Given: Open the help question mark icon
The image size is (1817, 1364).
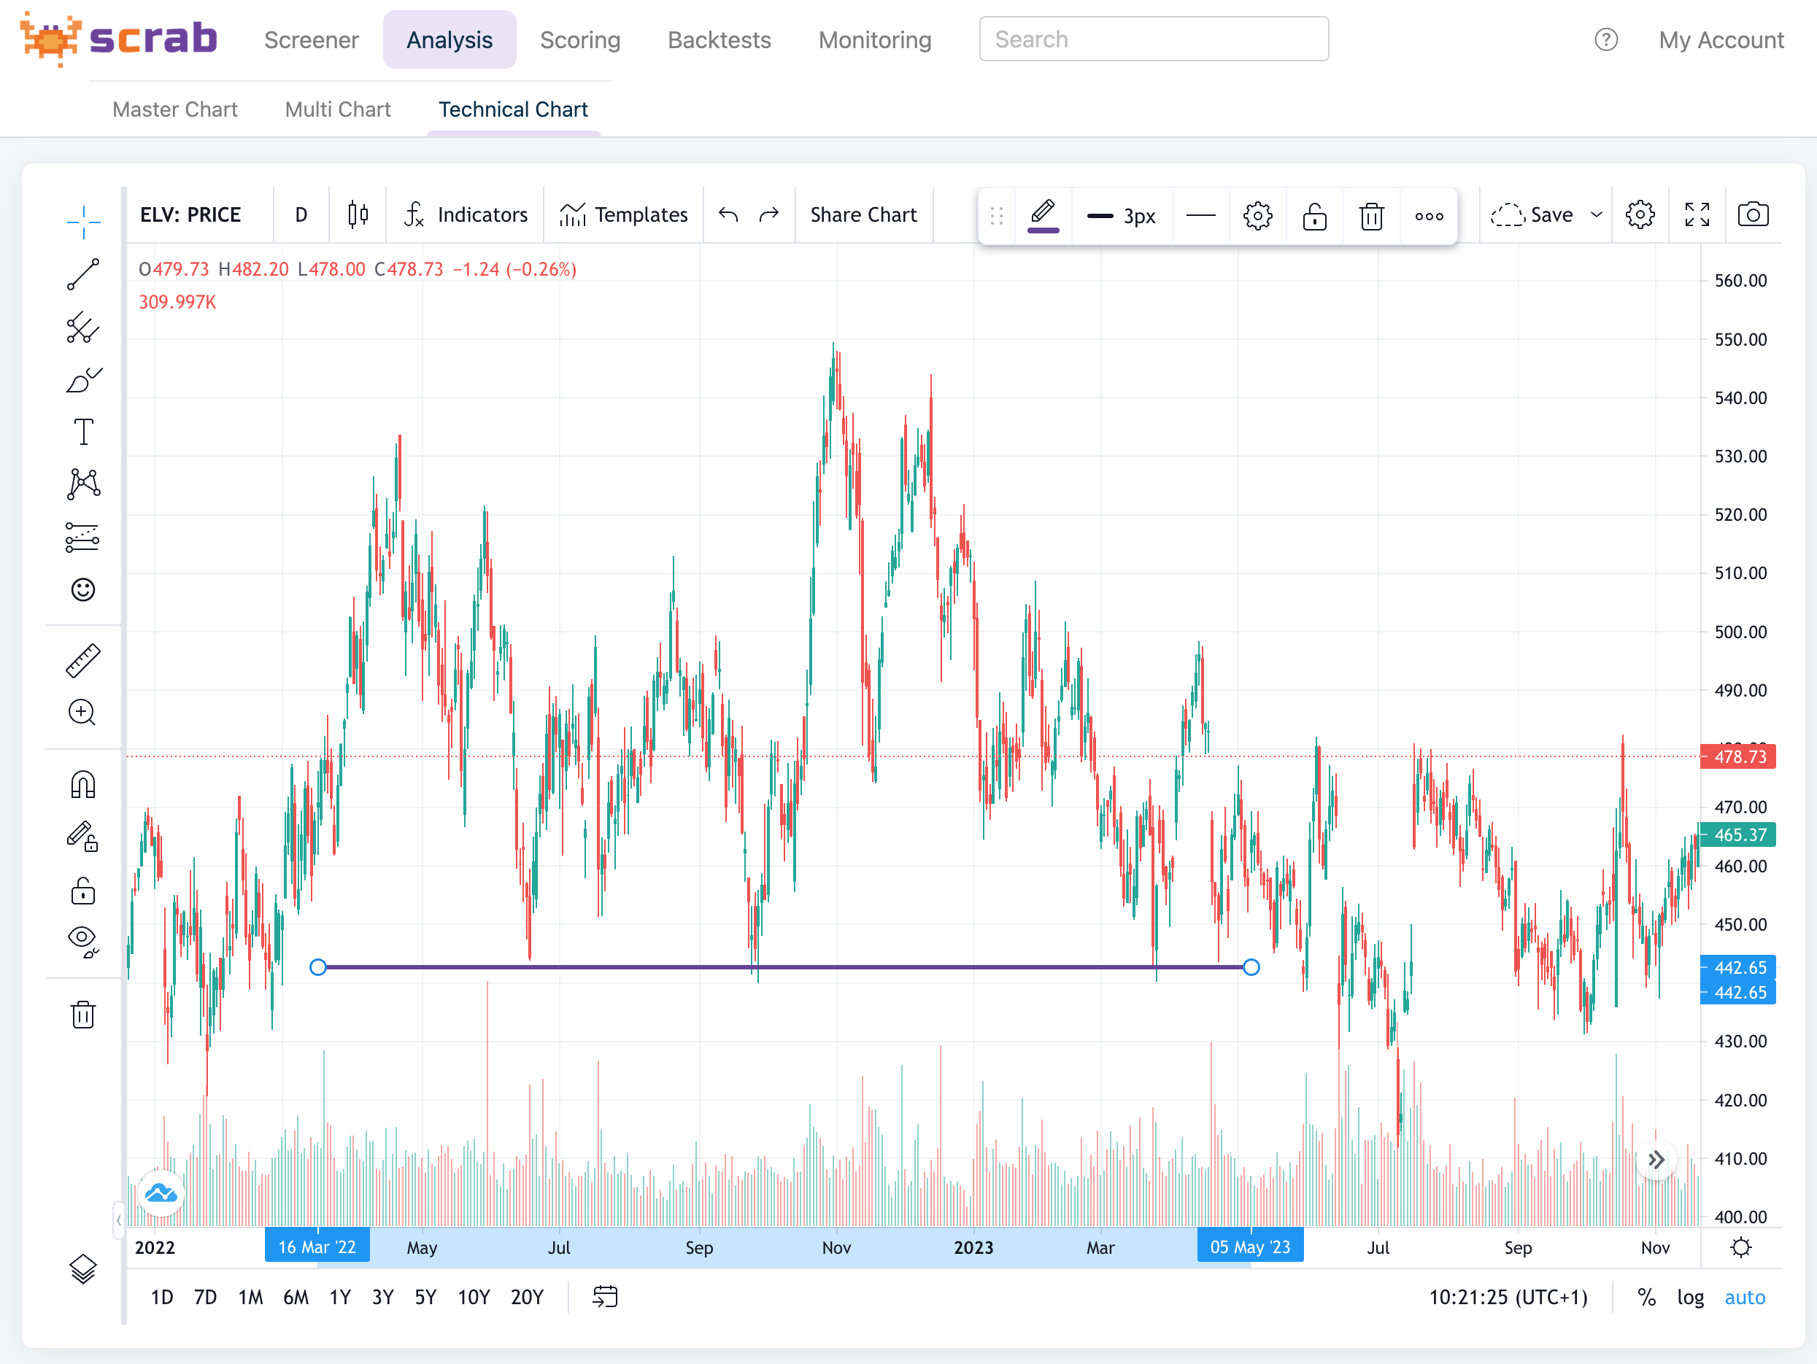Looking at the screenshot, I should click(1605, 39).
